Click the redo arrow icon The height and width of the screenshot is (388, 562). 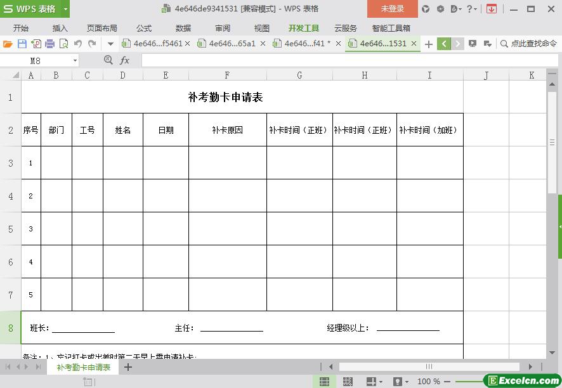pyautogui.click(x=92, y=44)
